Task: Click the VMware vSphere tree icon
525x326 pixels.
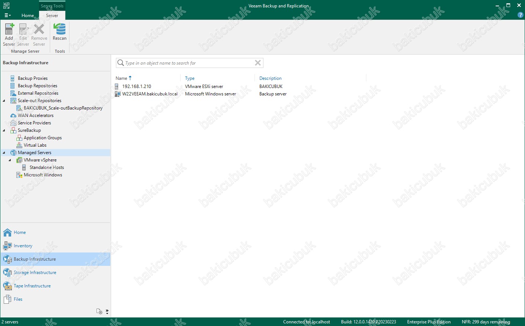Action: pos(19,160)
